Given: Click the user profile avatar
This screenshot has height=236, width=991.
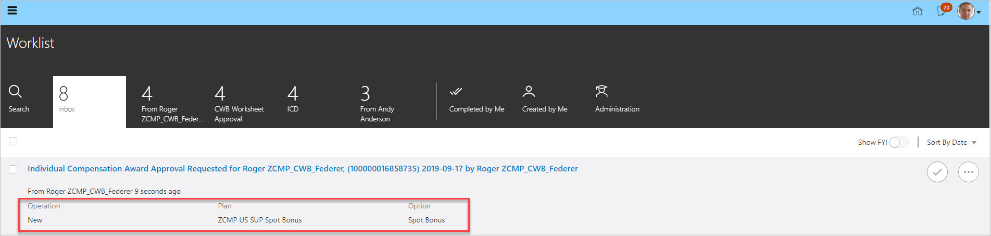Looking at the screenshot, I should (966, 11).
